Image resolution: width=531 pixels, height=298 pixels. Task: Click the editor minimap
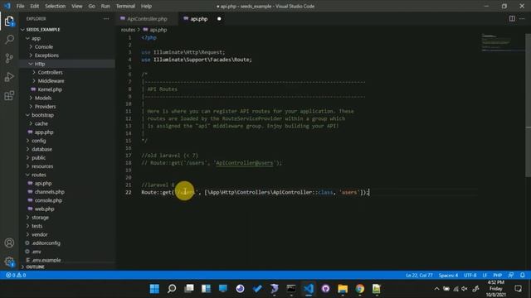tap(503, 42)
